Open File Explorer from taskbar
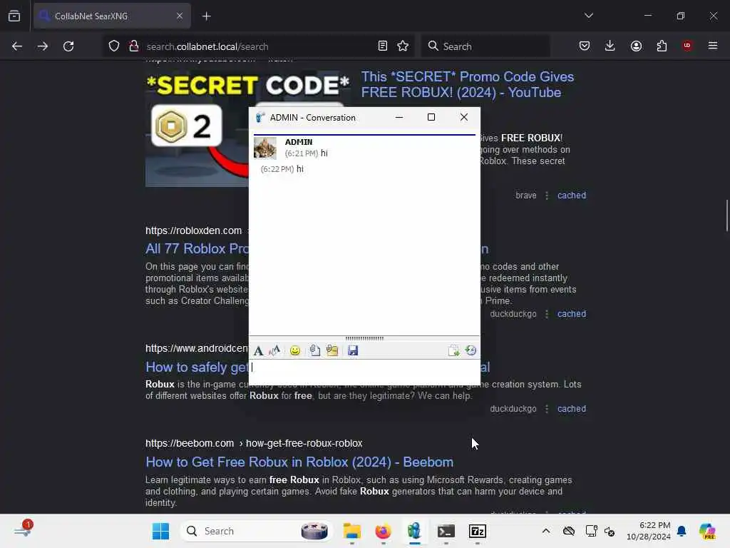The width and height of the screenshot is (730, 548). (352, 531)
